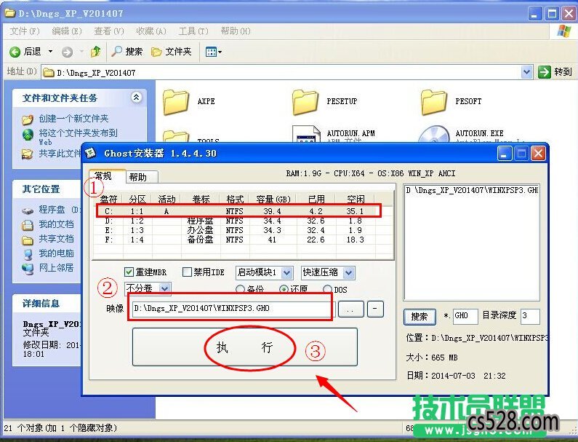Click the 搜索 search button in Ghost installer

tap(420, 317)
